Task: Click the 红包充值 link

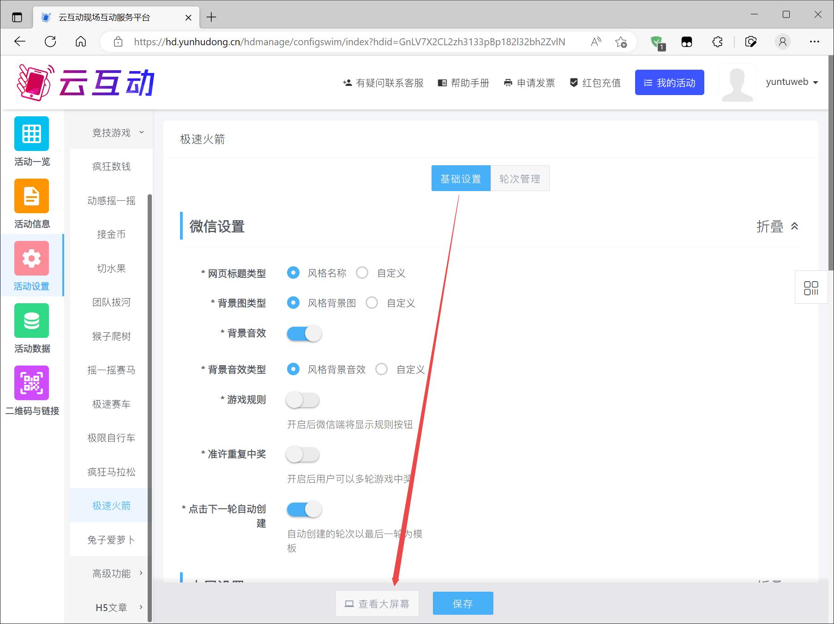Action: (x=595, y=83)
